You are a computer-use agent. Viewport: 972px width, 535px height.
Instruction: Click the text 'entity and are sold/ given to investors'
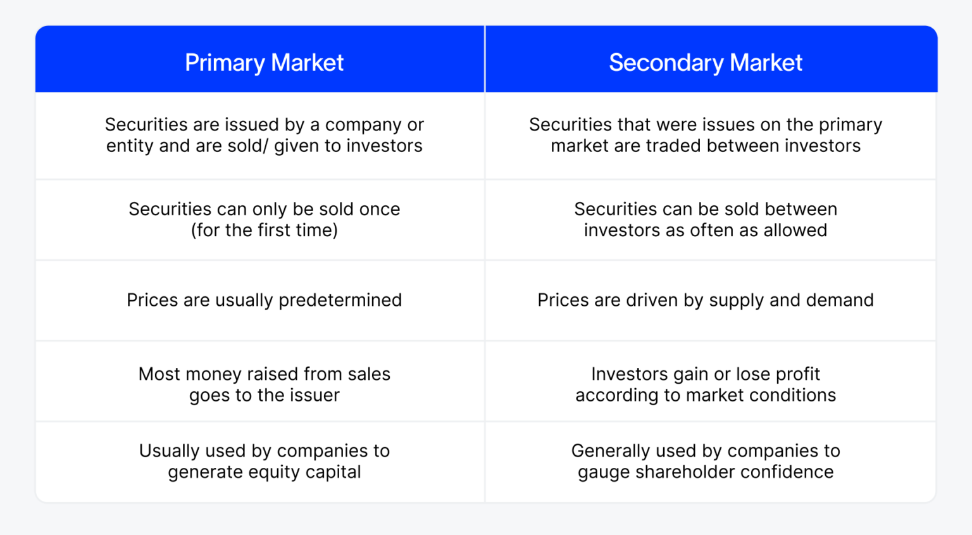click(264, 146)
